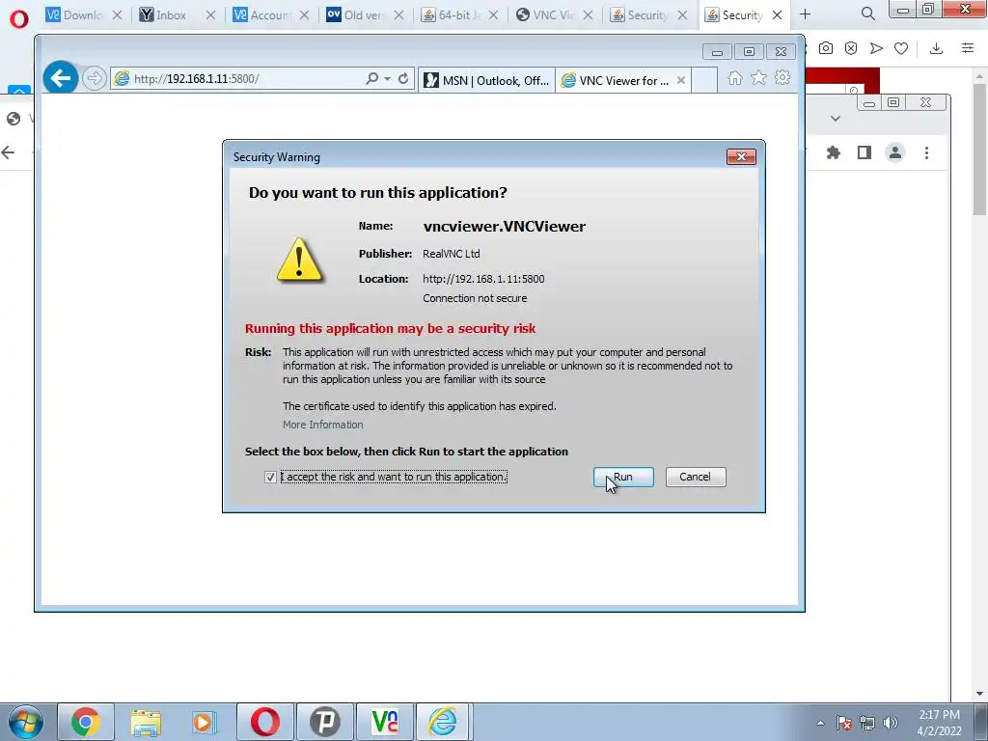The height and width of the screenshot is (741, 988).
Task: Close the Security Warning dialog
Action: click(x=741, y=157)
